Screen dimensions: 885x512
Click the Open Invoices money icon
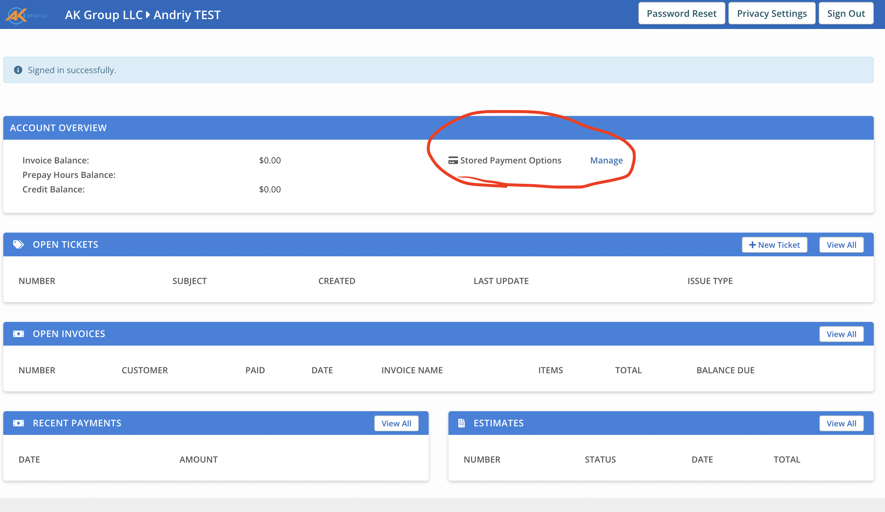click(18, 334)
